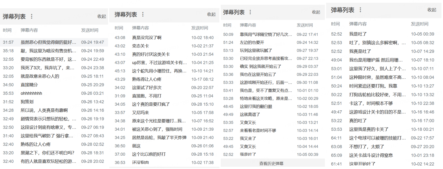Click the send time 10-17 08:12
The width and height of the screenshot is (443, 169).
[202, 79]
